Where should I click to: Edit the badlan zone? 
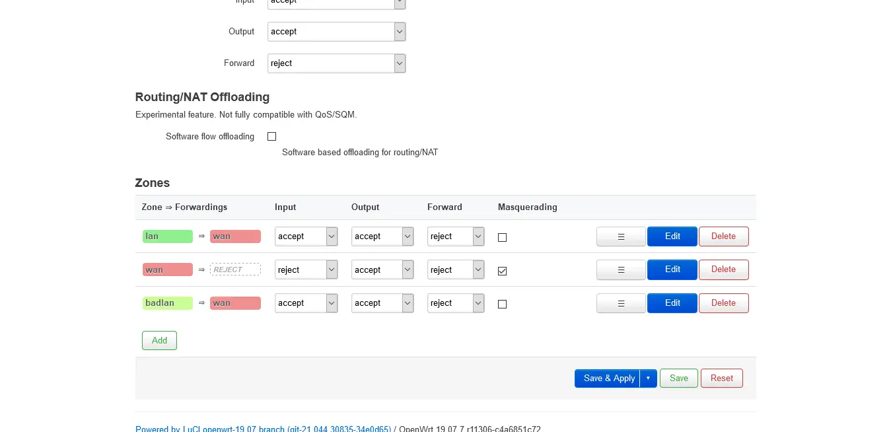[672, 303]
